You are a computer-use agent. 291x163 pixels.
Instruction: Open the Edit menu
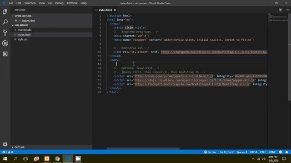click(x=19, y=3)
